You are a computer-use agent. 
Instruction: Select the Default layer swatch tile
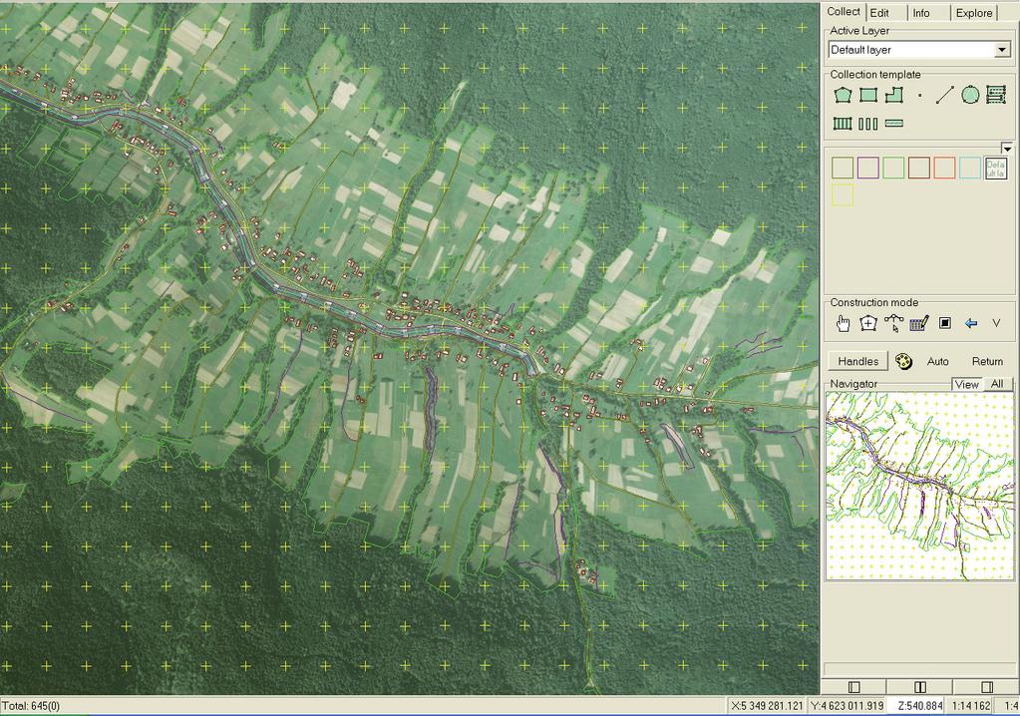click(x=996, y=168)
